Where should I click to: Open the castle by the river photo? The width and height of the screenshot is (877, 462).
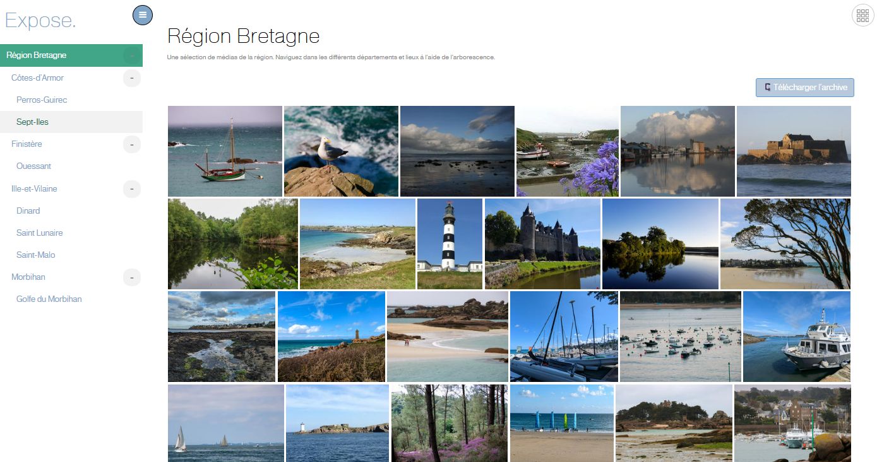tap(542, 244)
